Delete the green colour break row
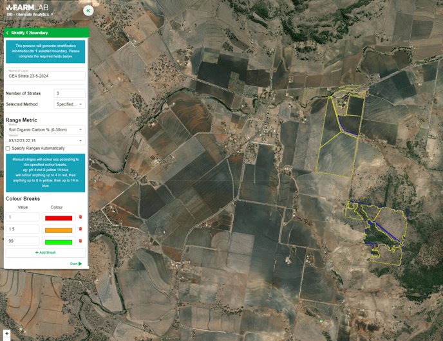This screenshot has height=341, width=443. coord(80,241)
